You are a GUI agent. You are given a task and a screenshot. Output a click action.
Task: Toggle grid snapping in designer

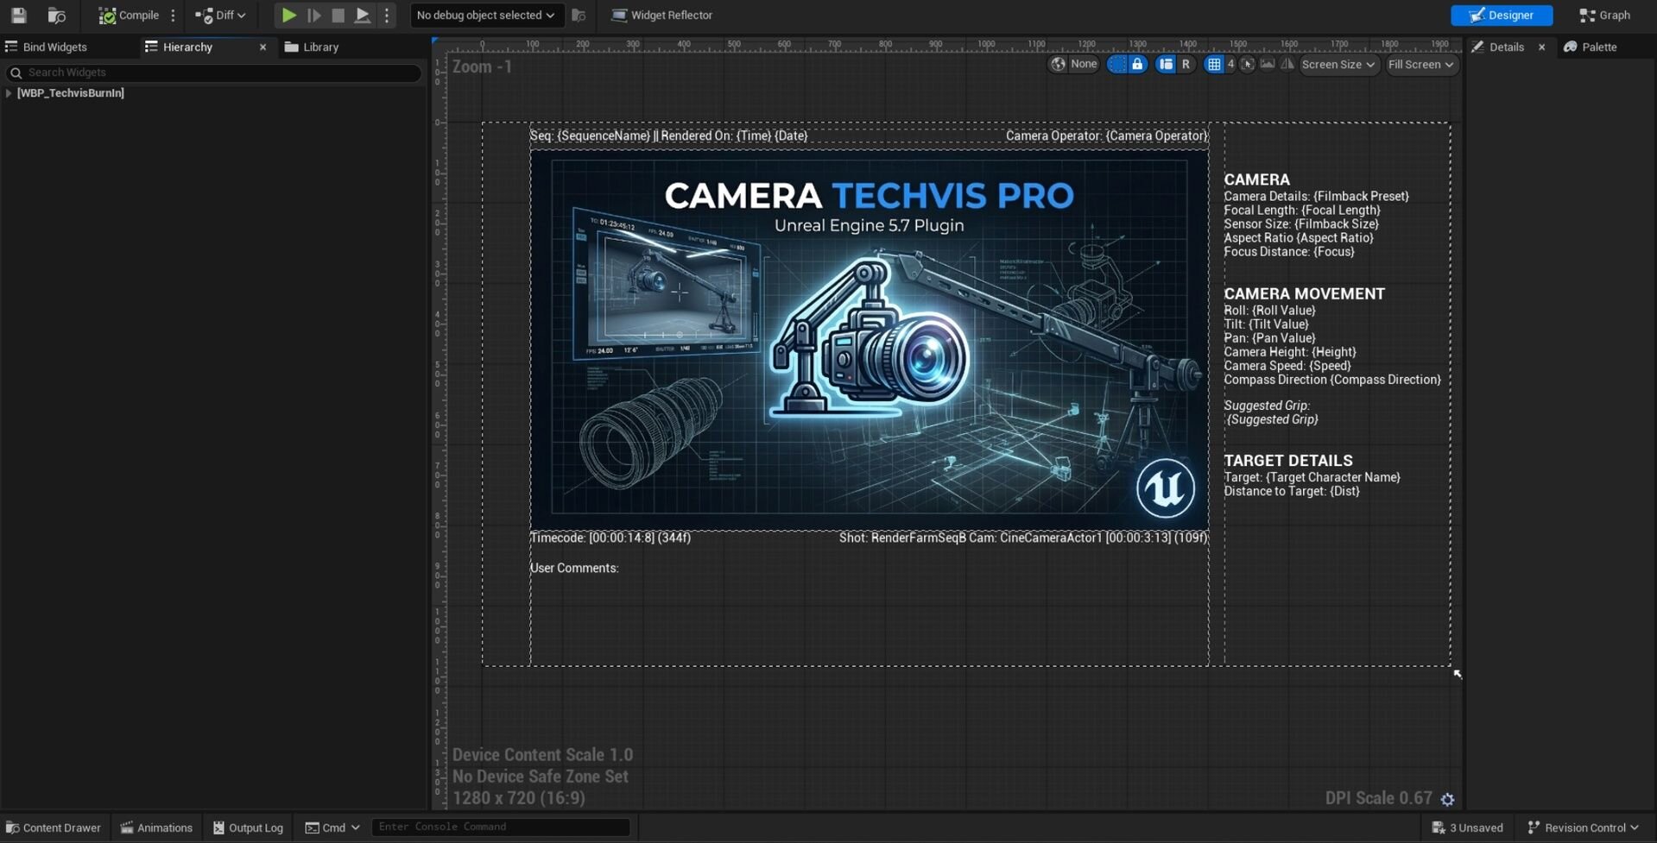[1214, 64]
